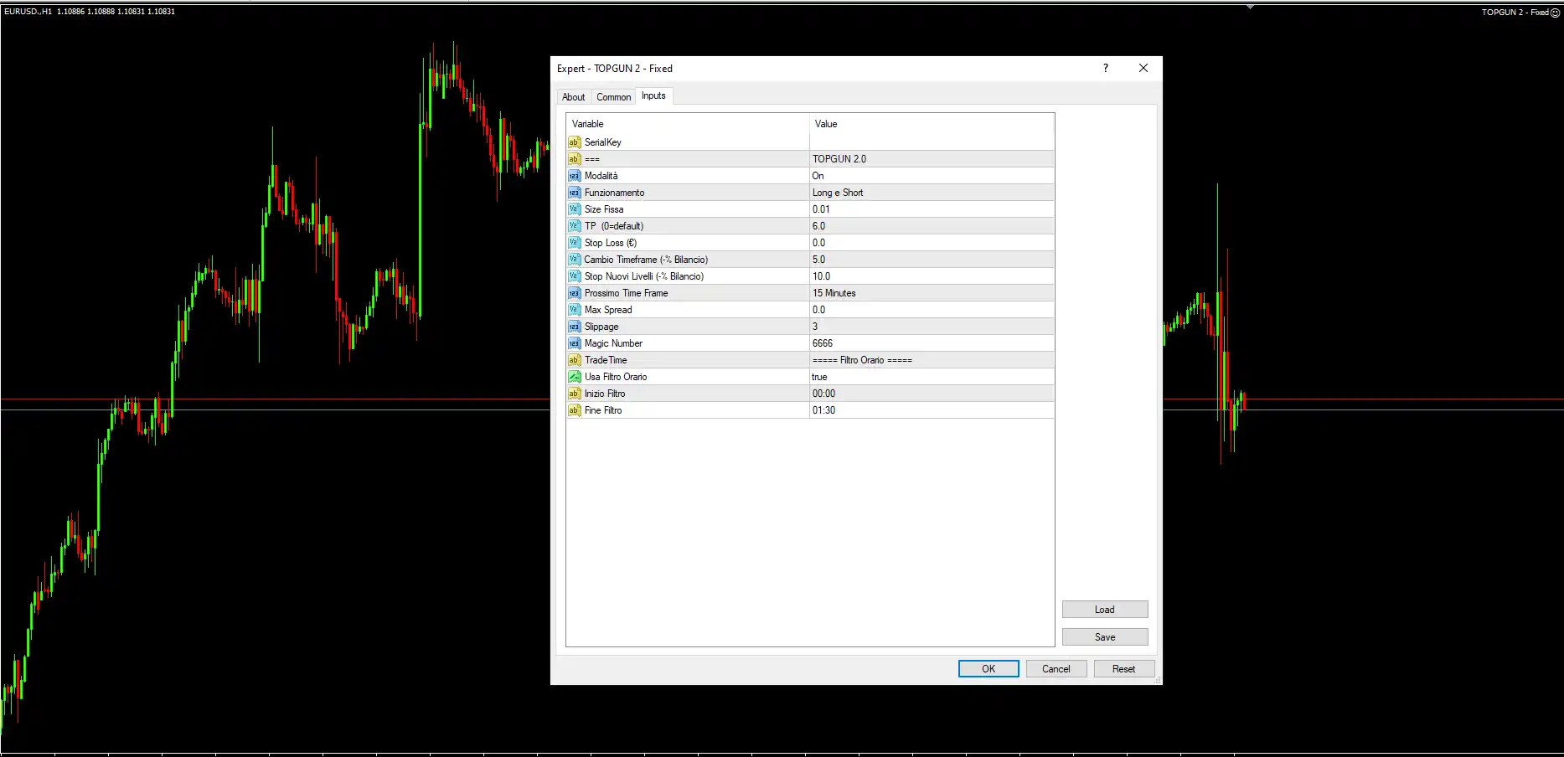
Task: Click the 'Magic Number' variable label
Action: [x=613, y=343]
